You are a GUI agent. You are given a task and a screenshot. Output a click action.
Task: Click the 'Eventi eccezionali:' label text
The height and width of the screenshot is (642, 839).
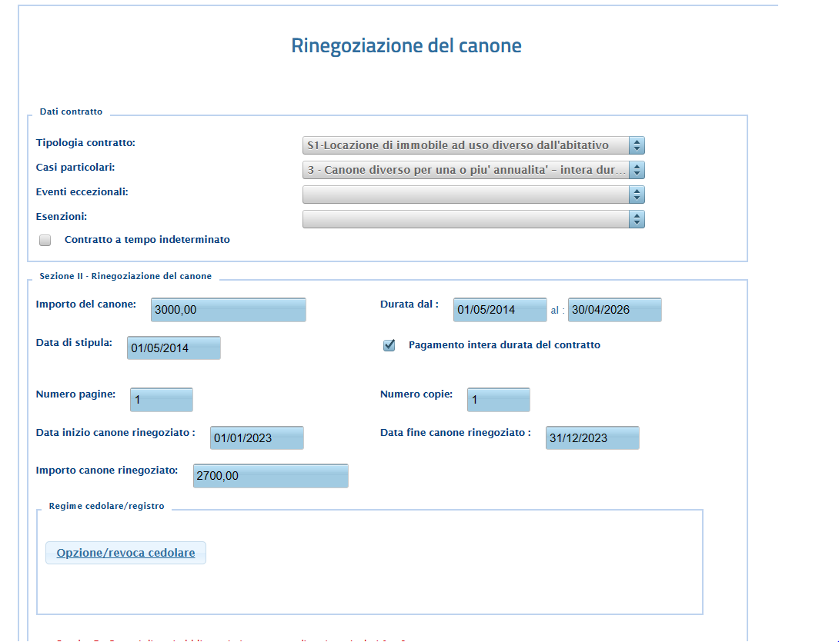82,192
